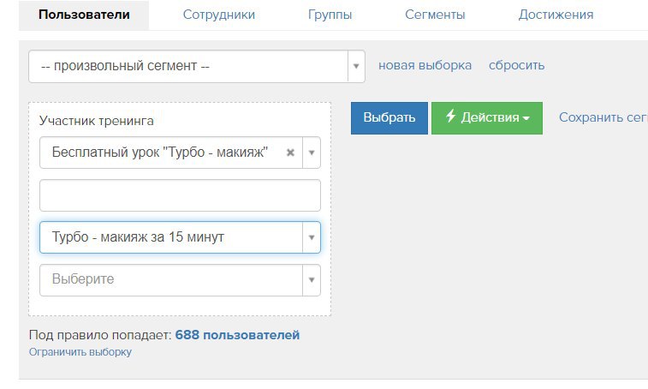Click the Участник тренинга label
648x389 pixels.
click(x=96, y=121)
